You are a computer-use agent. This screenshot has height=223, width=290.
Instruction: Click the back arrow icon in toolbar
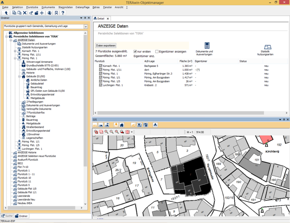[7, 13]
